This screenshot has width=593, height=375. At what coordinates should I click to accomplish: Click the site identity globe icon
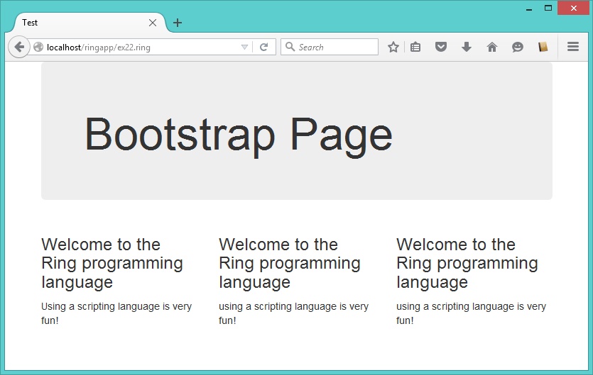point(38,47)
